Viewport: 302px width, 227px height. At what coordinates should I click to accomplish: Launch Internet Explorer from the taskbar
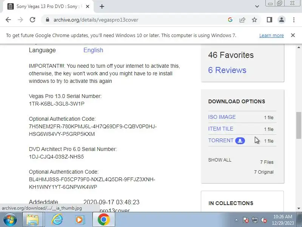pyautogui.click(x=57, y=220)
